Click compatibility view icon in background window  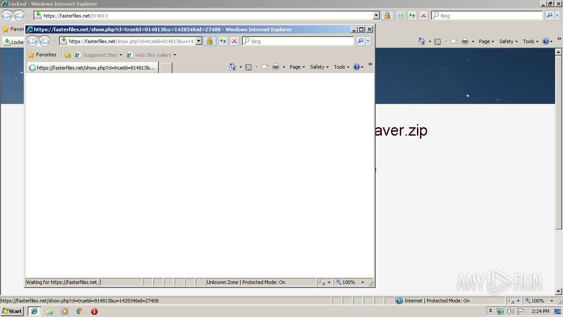point(401,15)
